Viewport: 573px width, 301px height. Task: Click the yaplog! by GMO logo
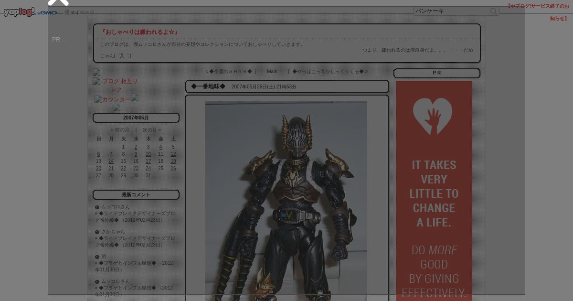click(x=30, y=12)
